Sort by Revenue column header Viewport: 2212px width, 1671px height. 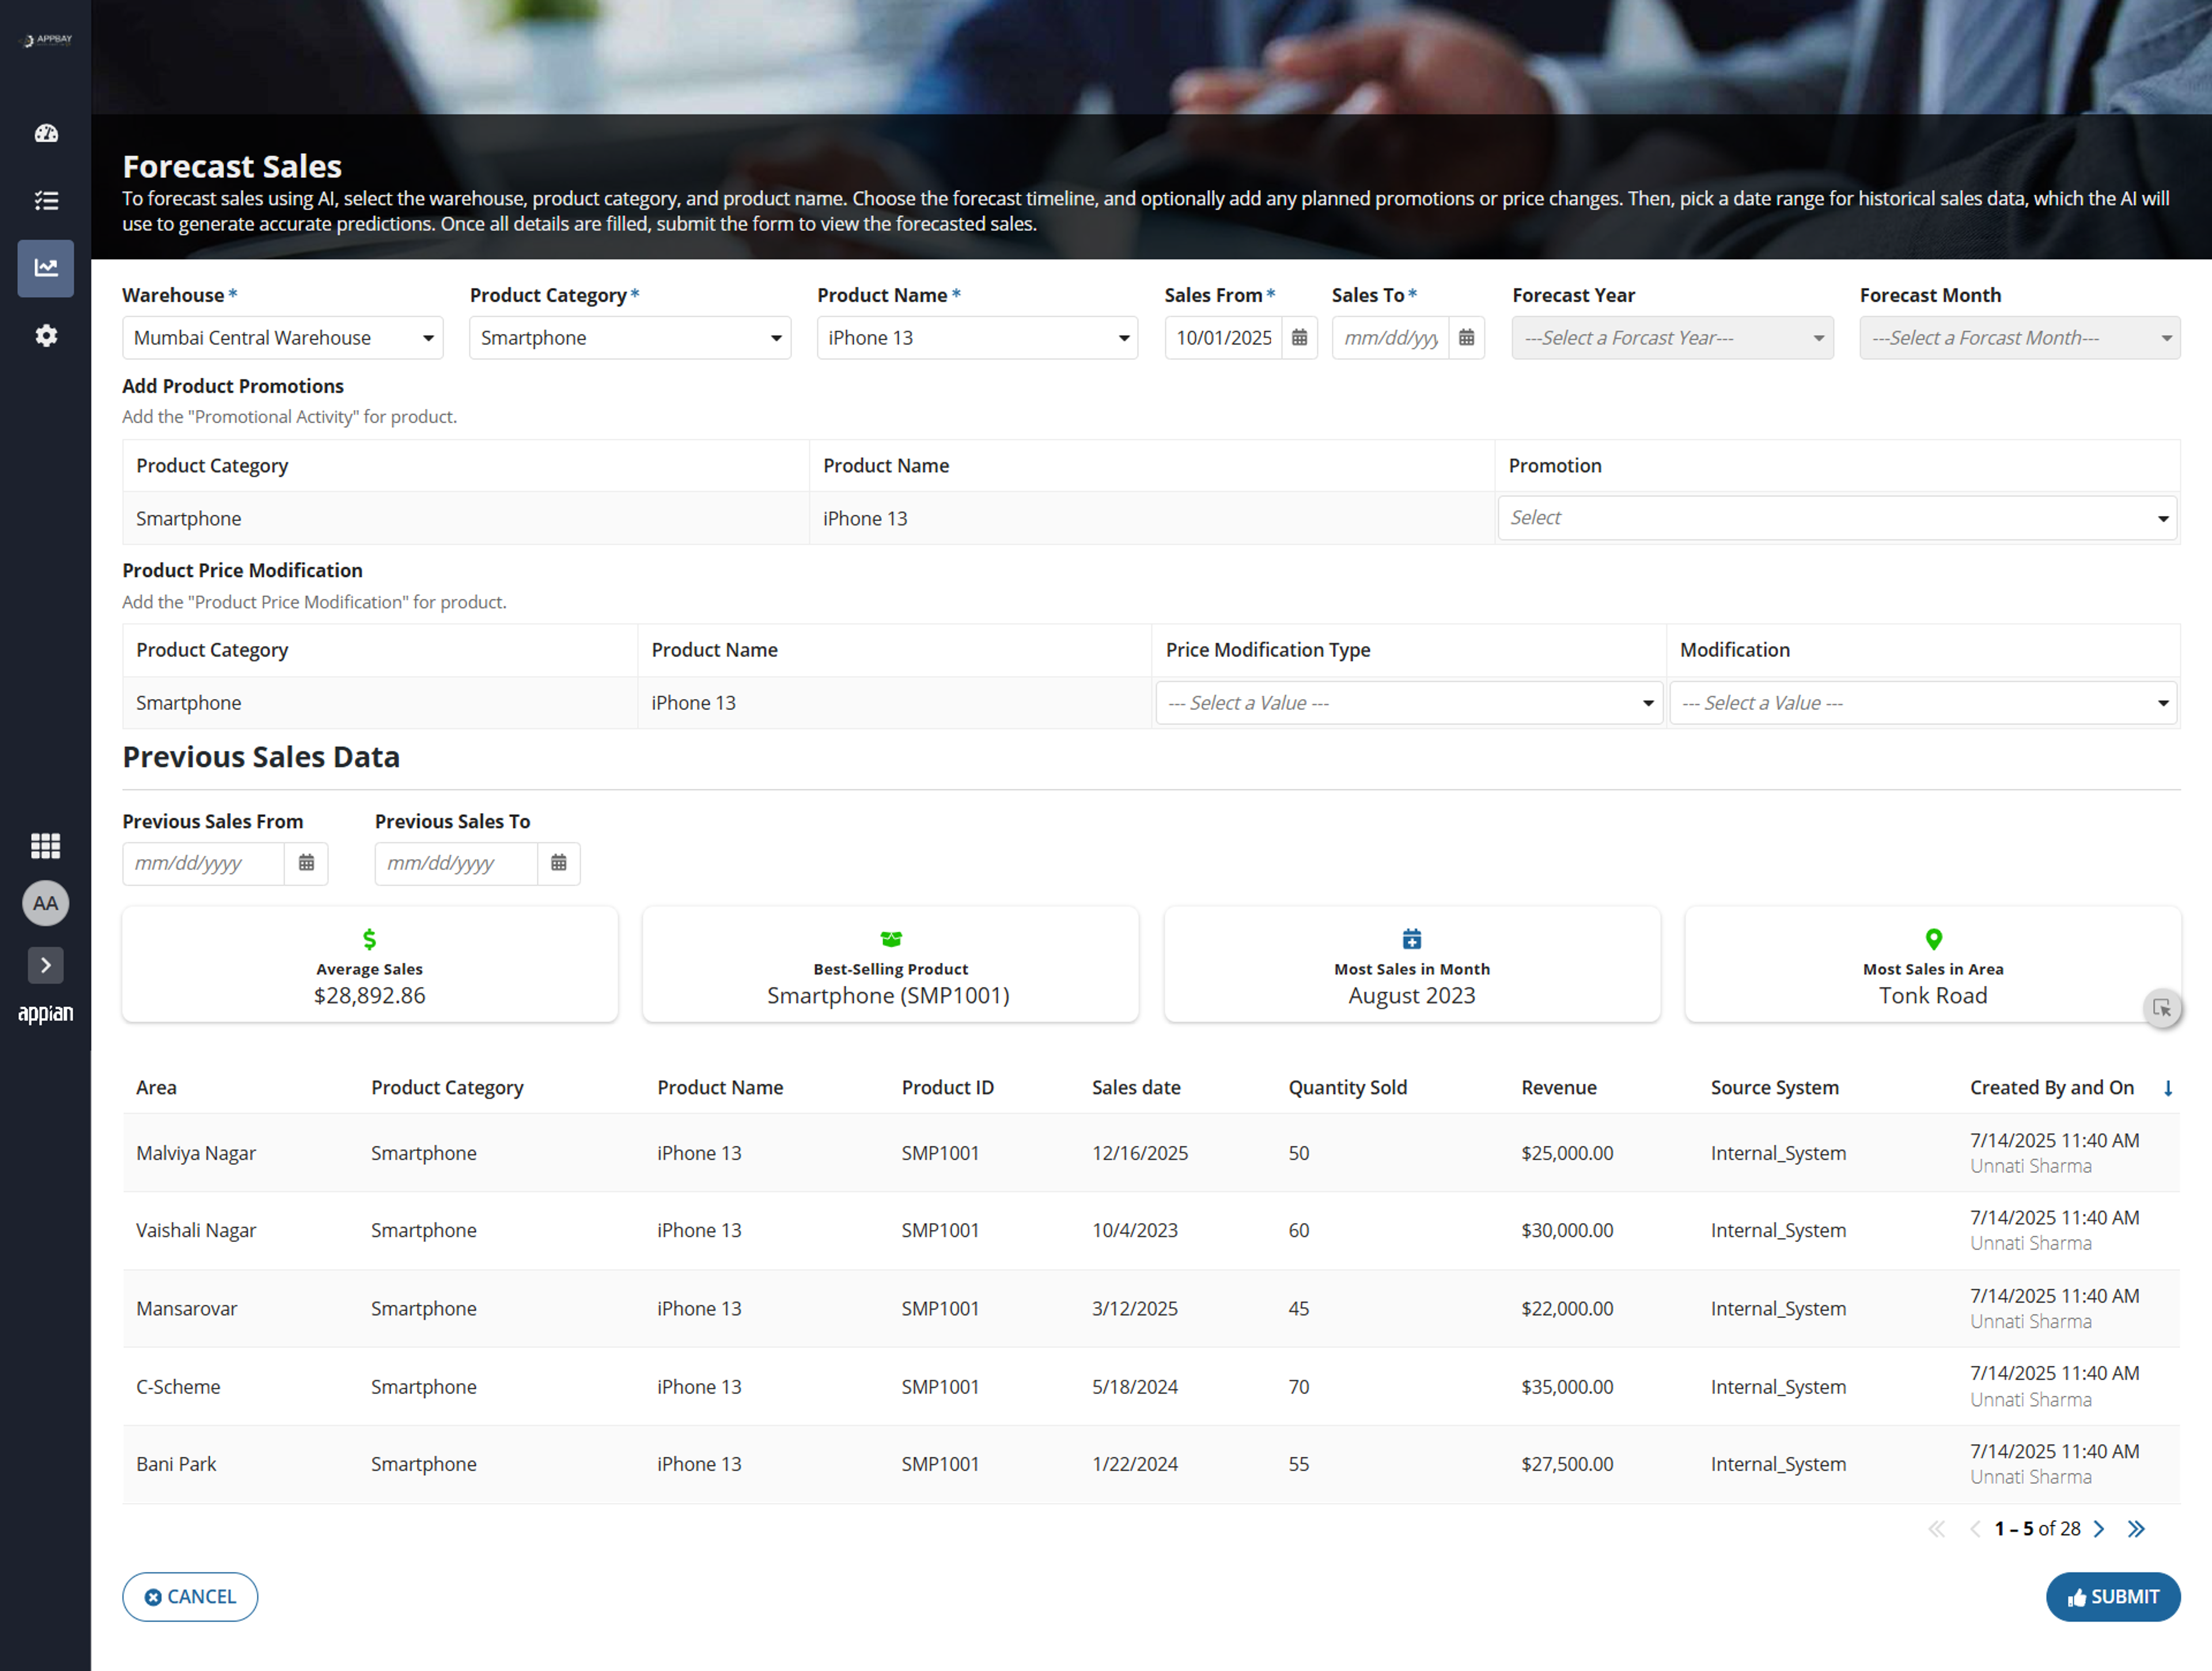pos(1559,1087)
